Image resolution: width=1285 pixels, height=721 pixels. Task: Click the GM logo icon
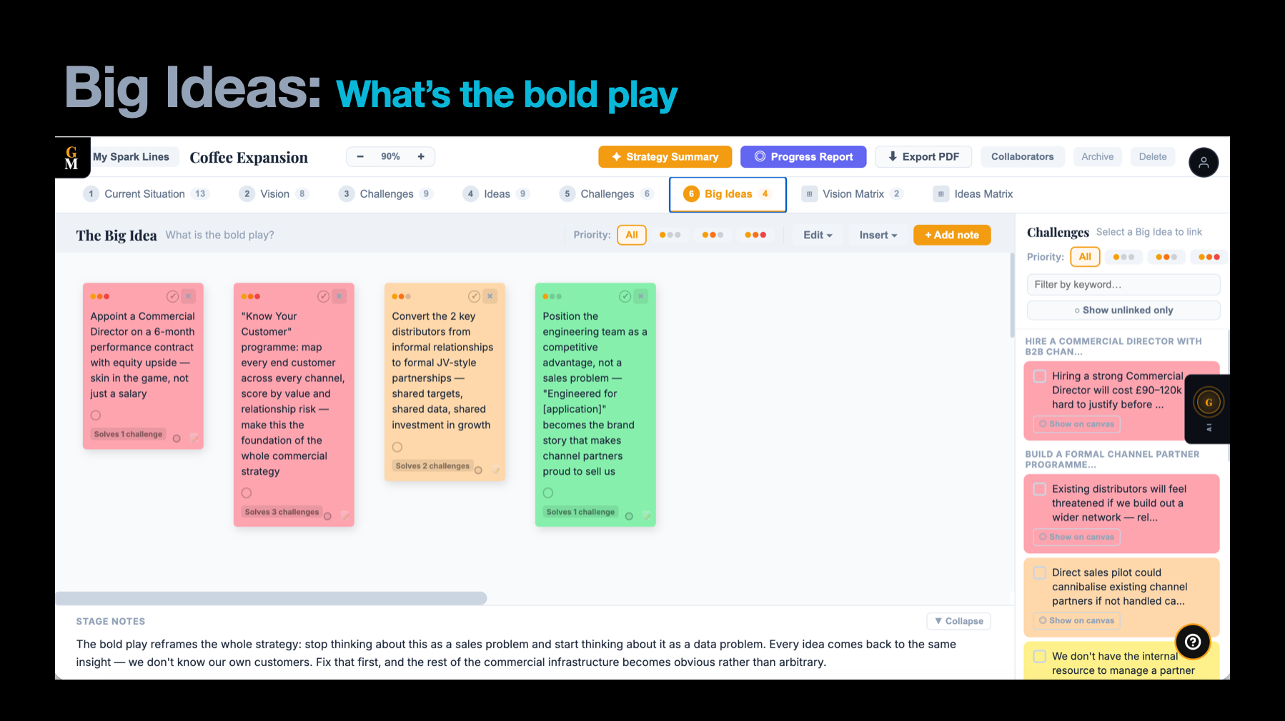point(72,157)
